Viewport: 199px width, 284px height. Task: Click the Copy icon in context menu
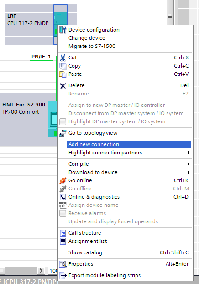[63, 66]
